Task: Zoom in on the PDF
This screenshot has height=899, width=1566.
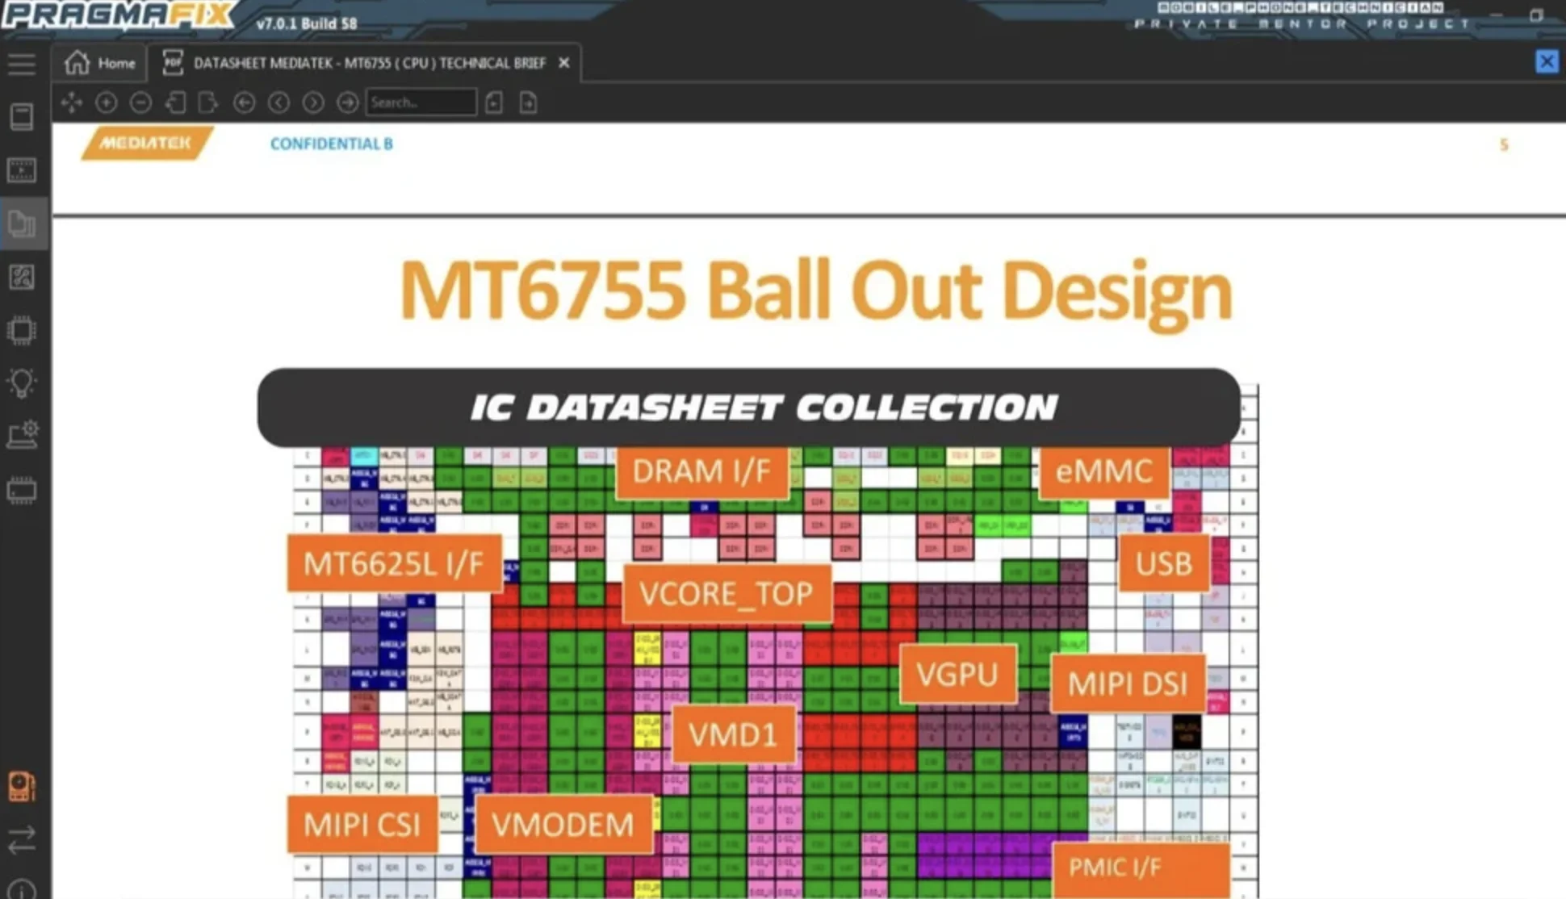Action: click(x=106, y=102)
